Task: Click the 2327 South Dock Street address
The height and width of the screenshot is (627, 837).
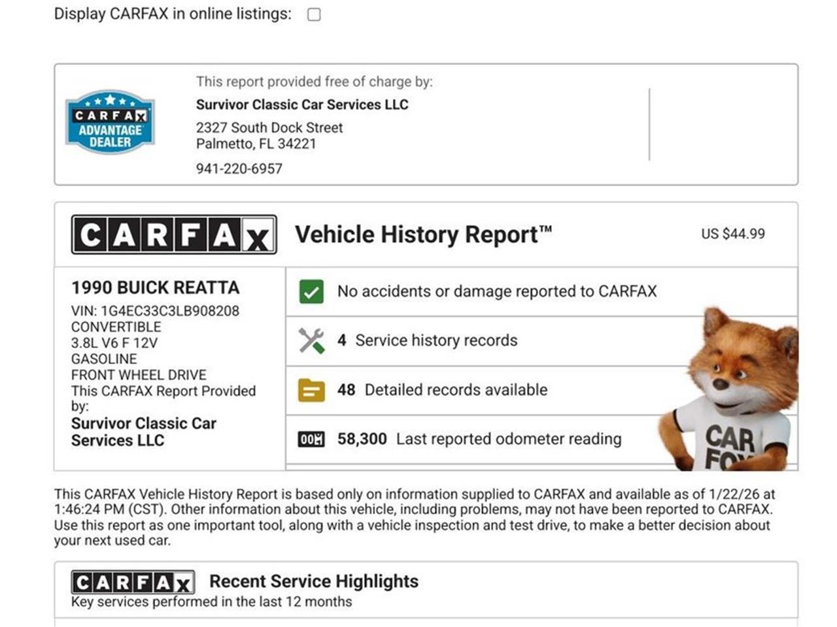Action: (269, 128)
